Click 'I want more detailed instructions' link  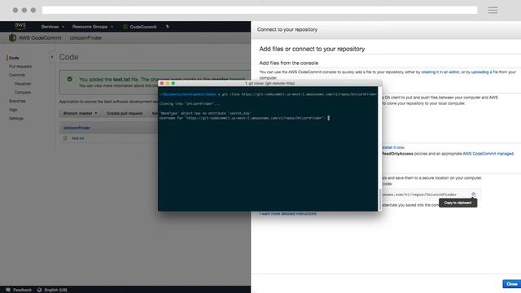tap(287, 213)
